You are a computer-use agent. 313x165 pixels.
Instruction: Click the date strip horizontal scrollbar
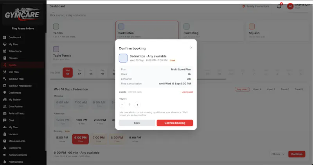coord(138,79)
